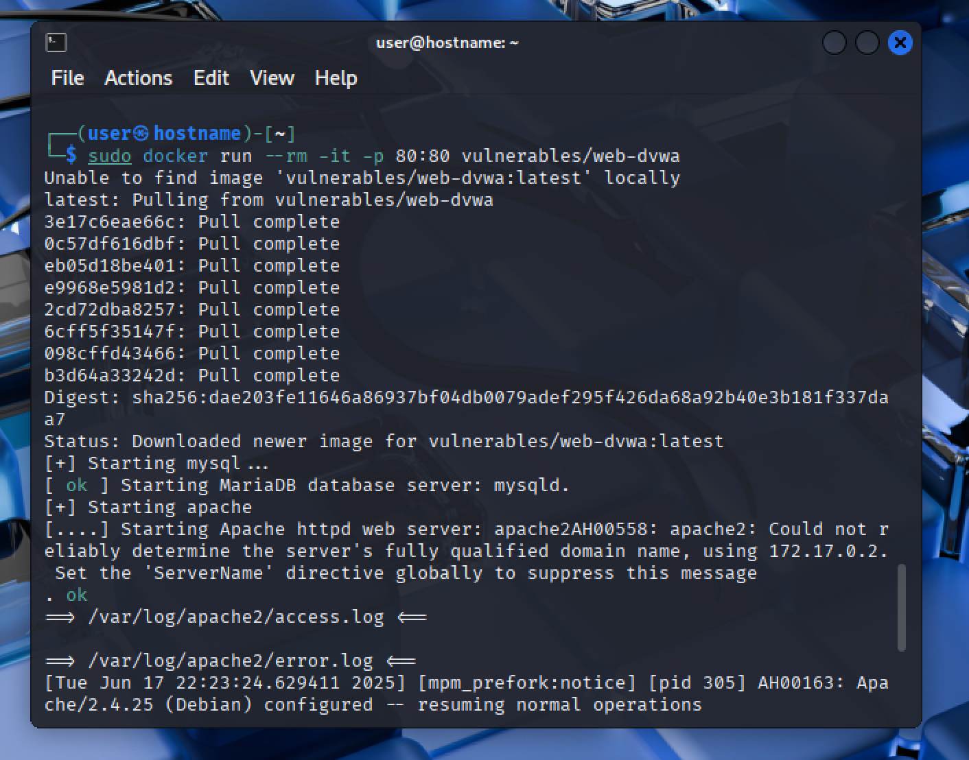Click the IP address '172.17.0.2'
Viewport: 969px width, 760px height.
click(824, 551)
